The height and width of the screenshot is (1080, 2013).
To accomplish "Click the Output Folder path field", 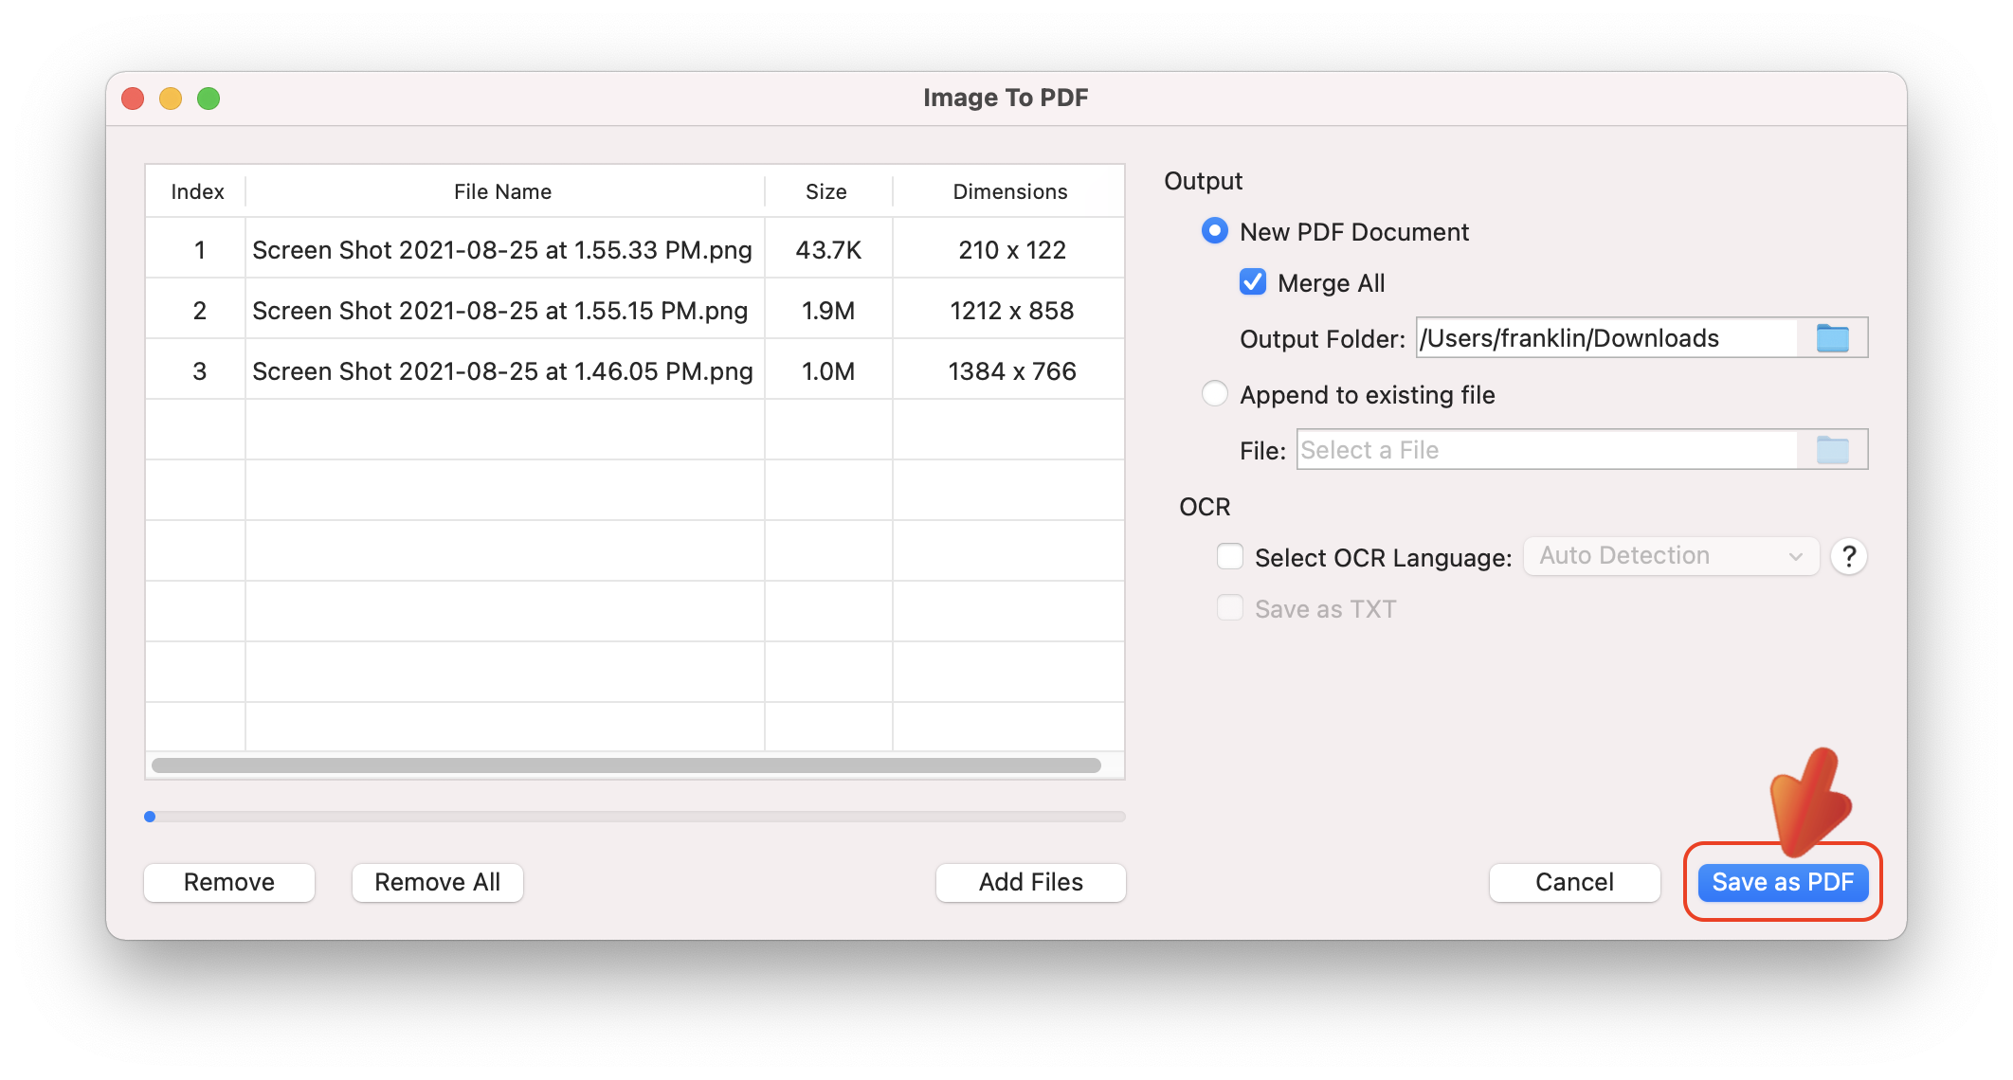I will tap(1606, 338).
